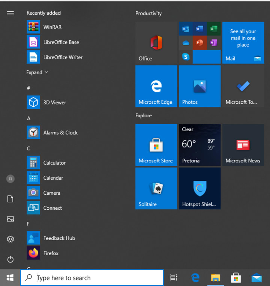This screenshot has height=286, width=270.
Task: Click the Windows Start button
Action: coord(10,278)
